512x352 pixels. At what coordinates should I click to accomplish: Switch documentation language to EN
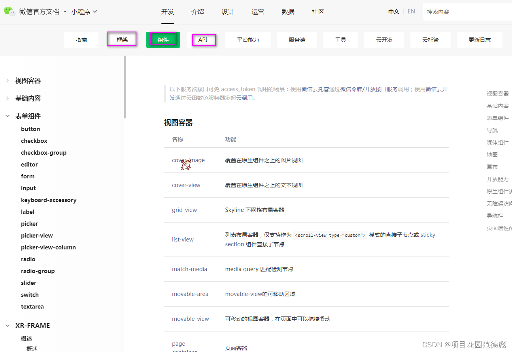click(x=411, y=11)
